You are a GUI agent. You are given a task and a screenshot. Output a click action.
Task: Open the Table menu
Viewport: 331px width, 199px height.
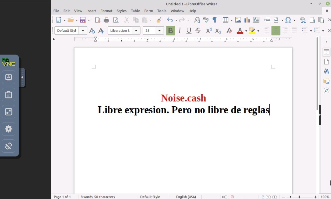pos(135,11)
